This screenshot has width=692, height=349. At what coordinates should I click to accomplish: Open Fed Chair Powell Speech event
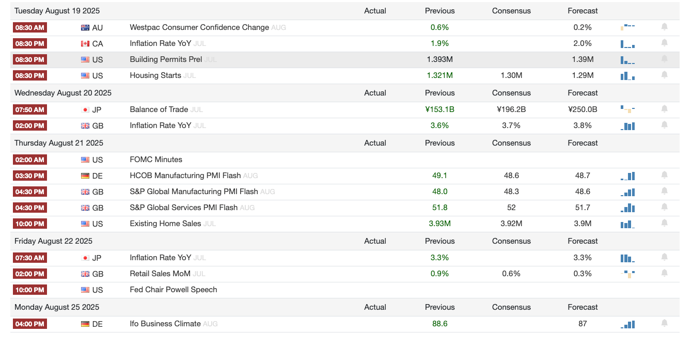[174, 290]
